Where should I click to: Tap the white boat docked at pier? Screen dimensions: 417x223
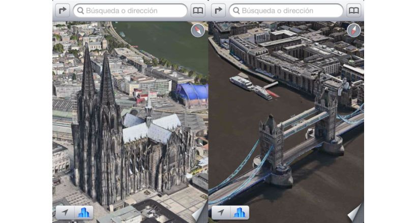point(242,82)
